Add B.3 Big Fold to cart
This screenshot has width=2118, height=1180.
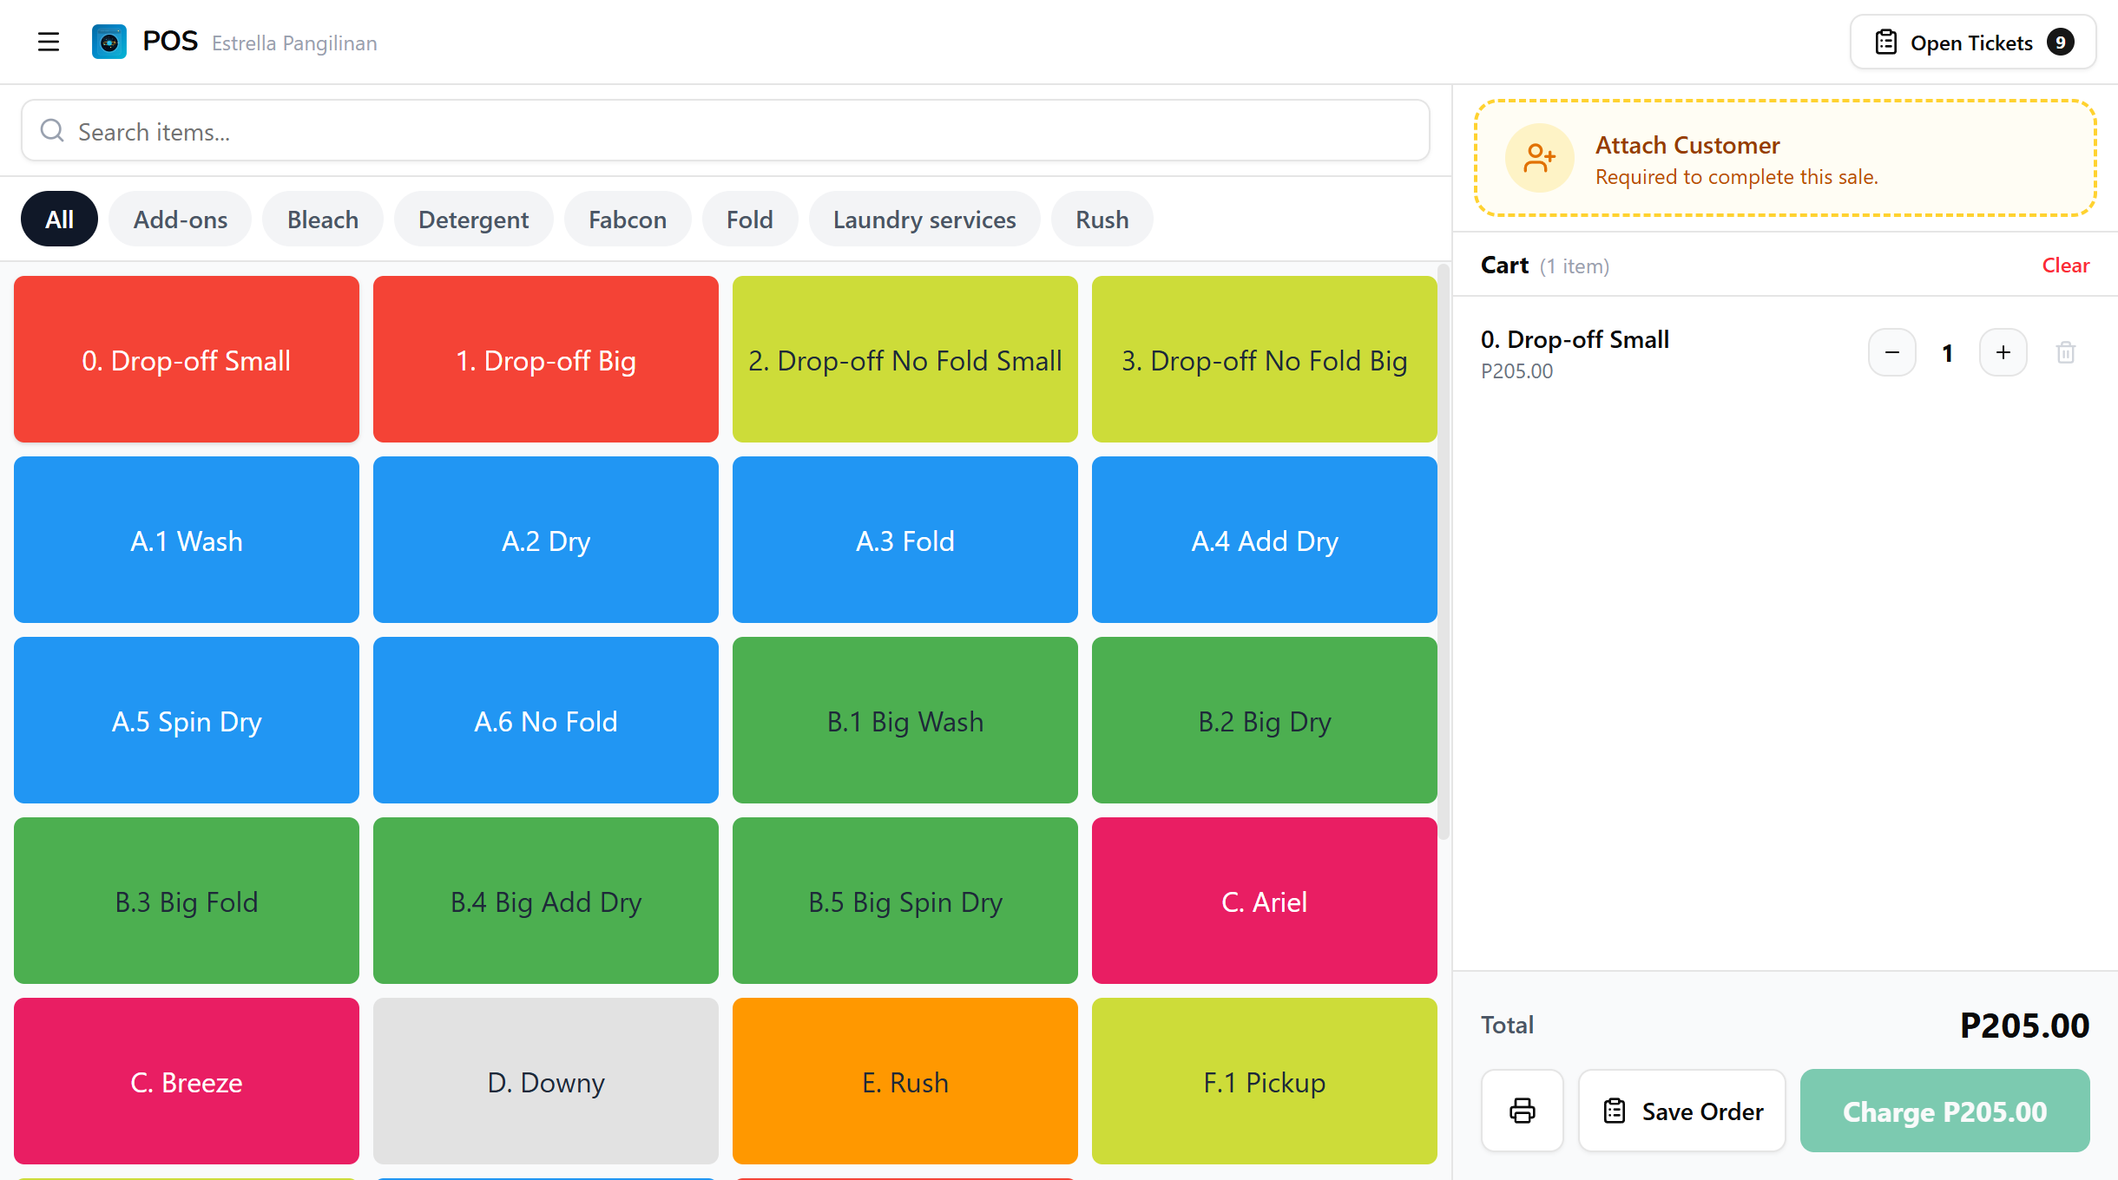[x=187, y=901]
